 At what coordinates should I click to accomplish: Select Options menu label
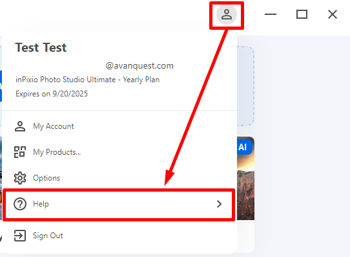point(46,178)
